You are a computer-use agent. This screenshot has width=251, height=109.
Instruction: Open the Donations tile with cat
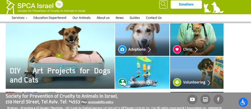(x=142, y=73)
